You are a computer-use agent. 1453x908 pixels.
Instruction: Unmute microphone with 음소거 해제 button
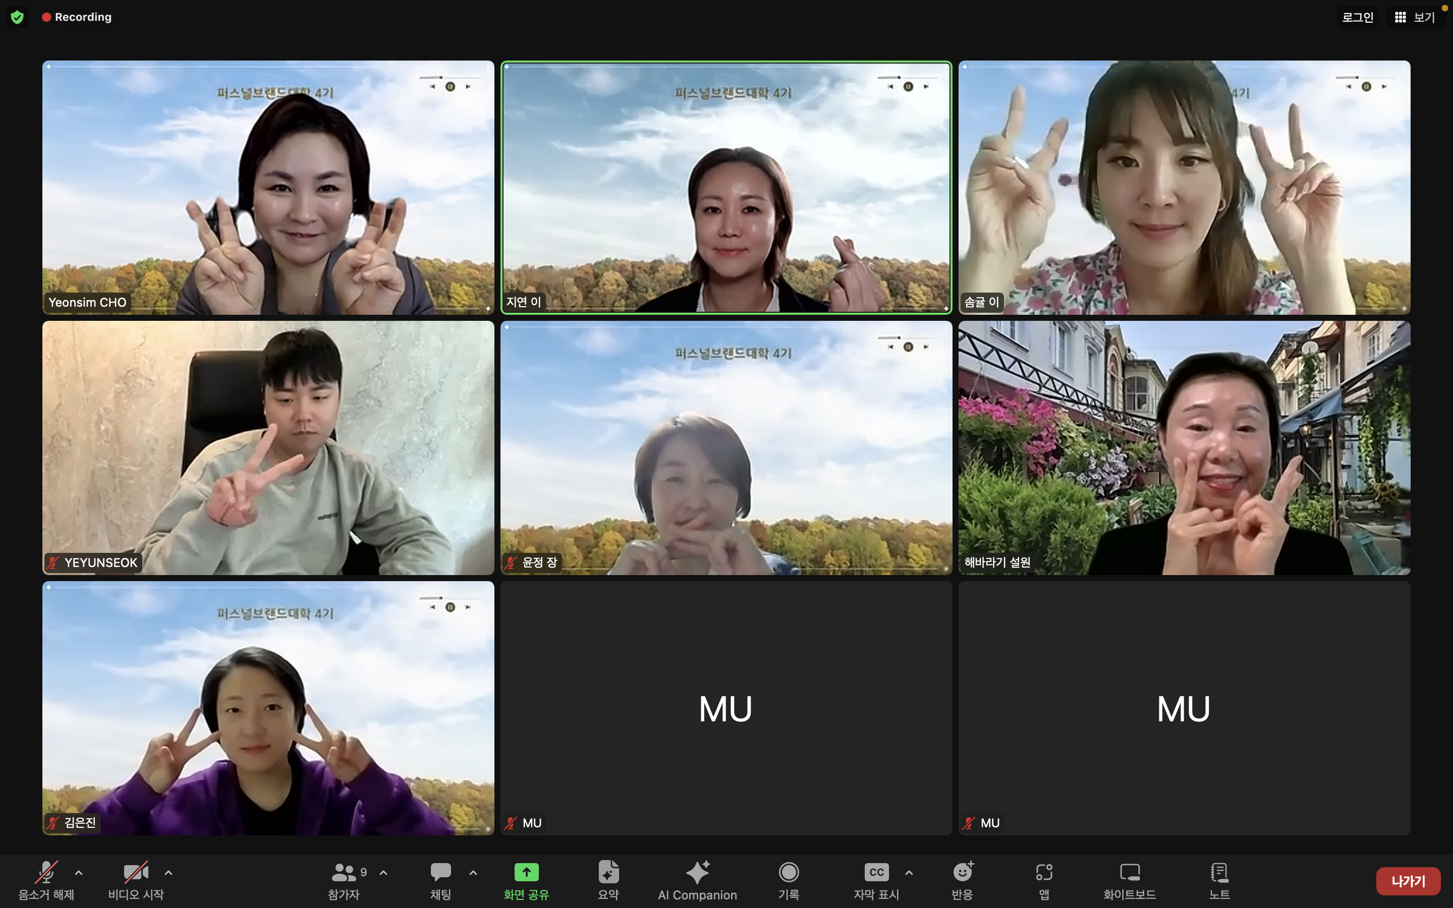pyautogui.click(x=46, y=880)
